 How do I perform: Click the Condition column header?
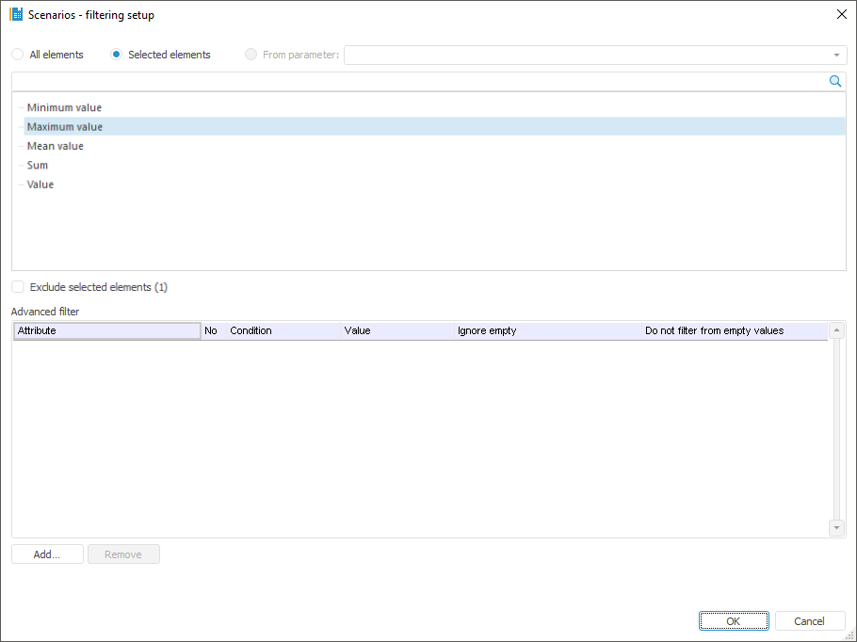tap(283, 331)
